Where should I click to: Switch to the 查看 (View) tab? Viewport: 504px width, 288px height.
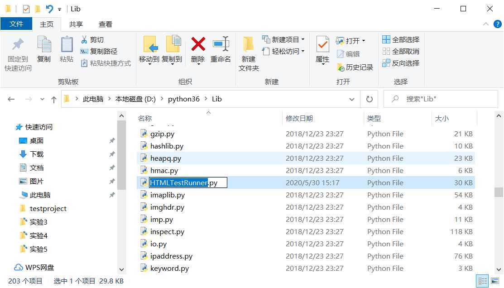tap(106, 24)
